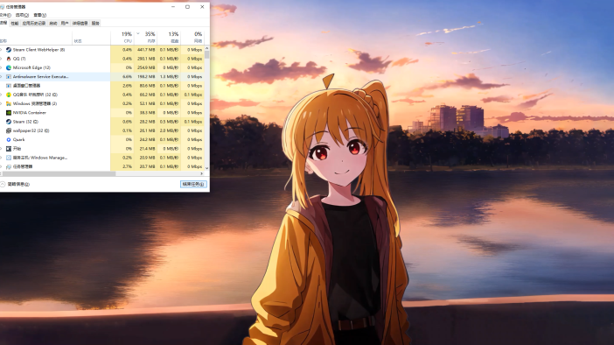Click the 简略信息(D) link
Viewport: 614px width, 345px height.
coord(18,184)
